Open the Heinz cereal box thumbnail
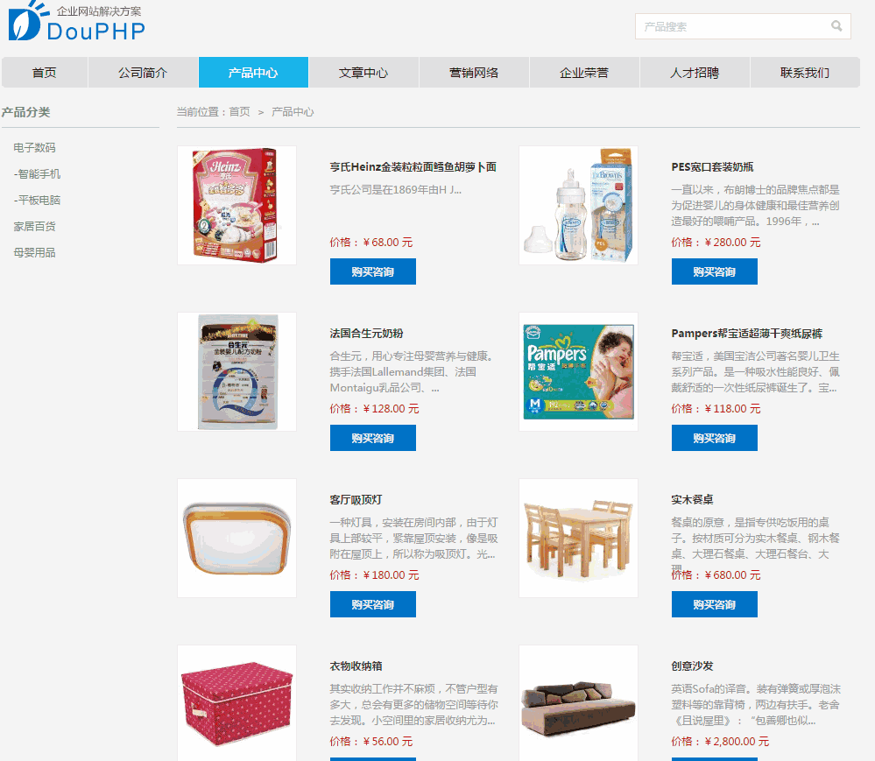Image resolution: width=875 pixels, height=761 pixels. click(236, 205)
